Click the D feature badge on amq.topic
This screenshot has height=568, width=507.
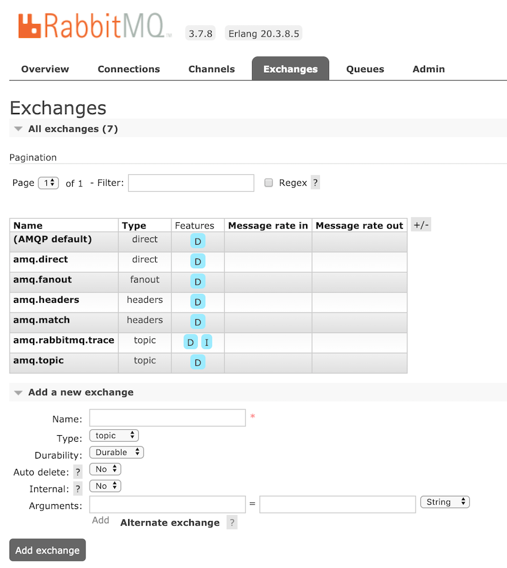197,362
